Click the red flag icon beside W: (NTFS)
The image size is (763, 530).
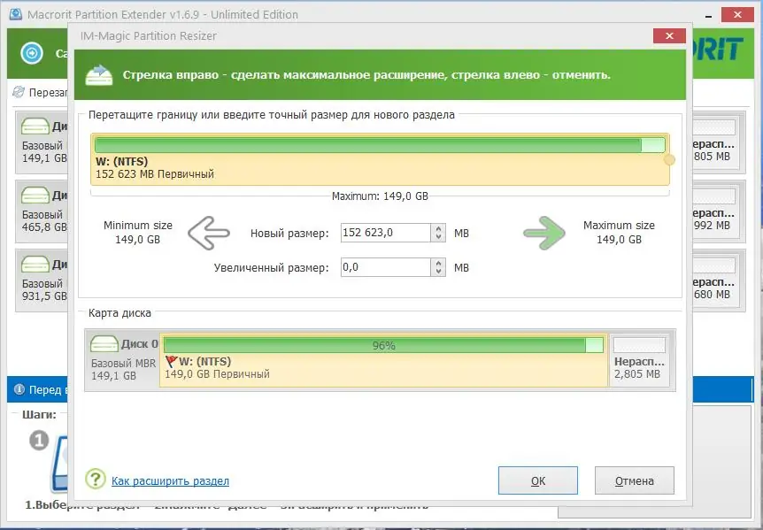[x=171, y=362]
